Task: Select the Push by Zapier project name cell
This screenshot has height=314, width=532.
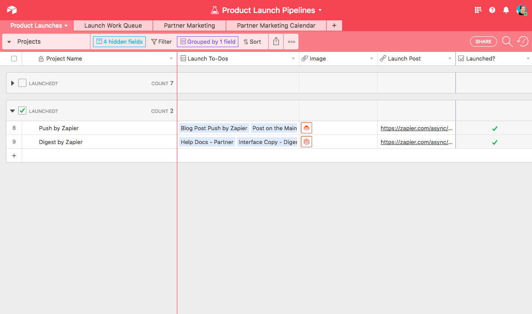Action: click(99, 128)
